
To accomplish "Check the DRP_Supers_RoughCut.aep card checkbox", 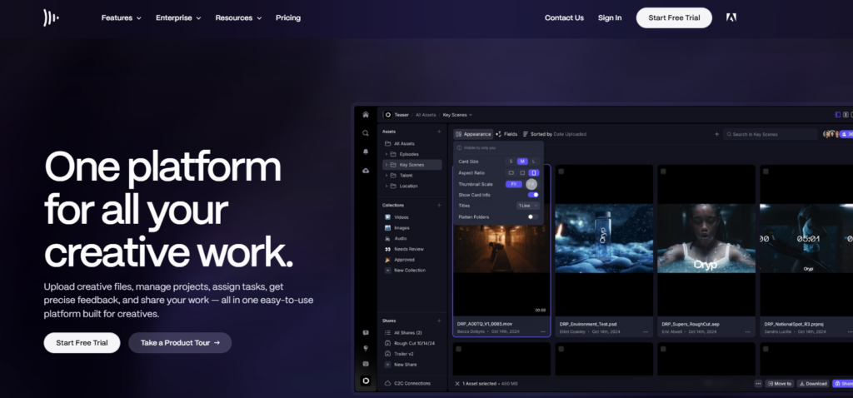I will 663,172.
